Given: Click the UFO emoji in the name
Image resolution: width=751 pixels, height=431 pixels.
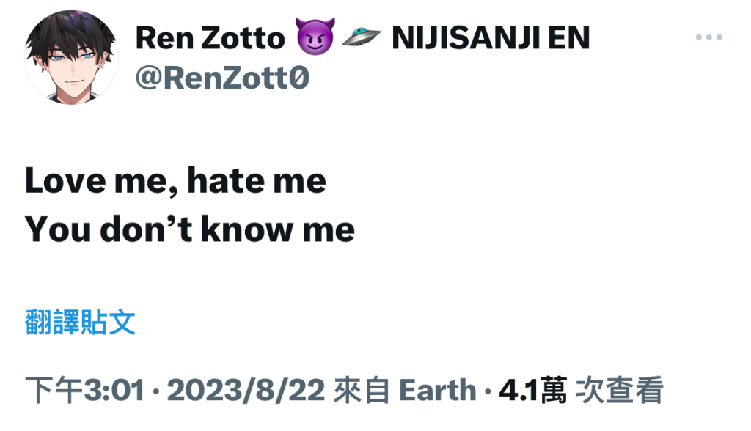Looking at the screenshot, I should (361, 37).
